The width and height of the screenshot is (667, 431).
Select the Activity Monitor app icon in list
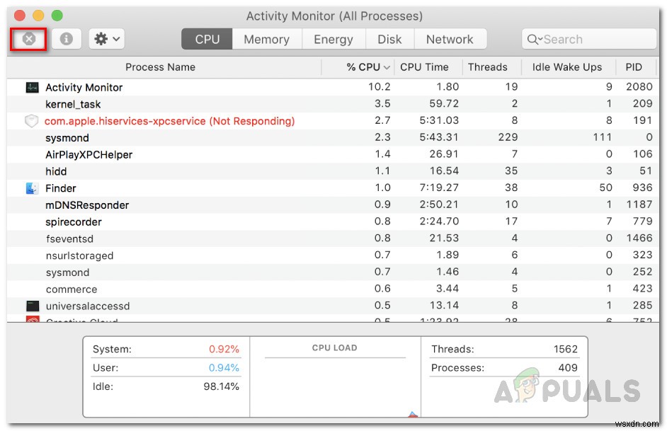[x=34, y=87]
